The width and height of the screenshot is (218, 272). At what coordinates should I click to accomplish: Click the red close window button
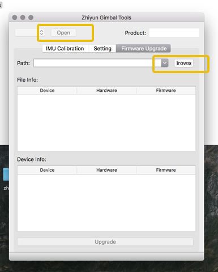coord(15,18)
